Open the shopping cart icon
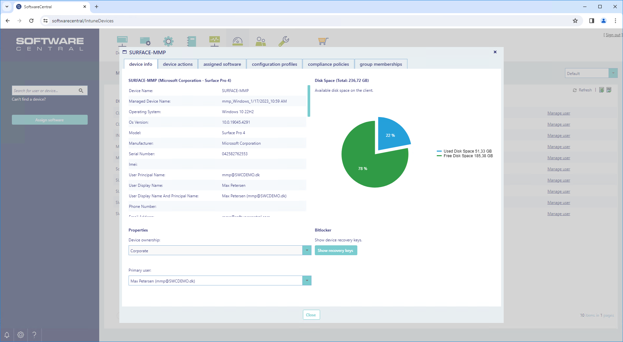623x342 pixels. [x=323, y=41]
